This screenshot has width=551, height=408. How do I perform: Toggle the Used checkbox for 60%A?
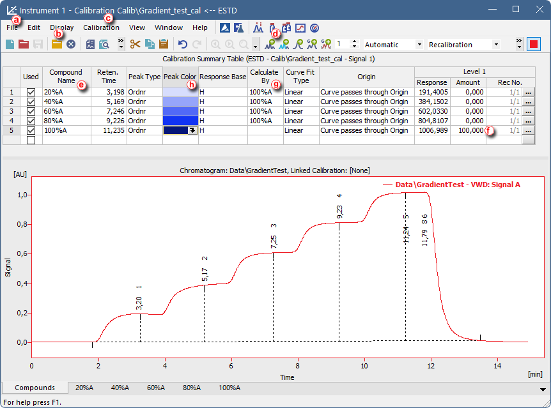click(x=31, y=111)
